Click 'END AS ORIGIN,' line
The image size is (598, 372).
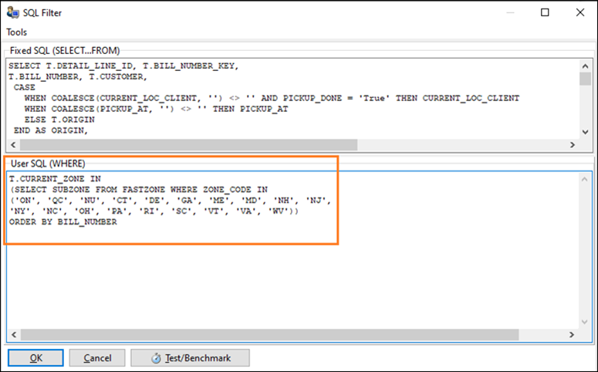[51, 130]
